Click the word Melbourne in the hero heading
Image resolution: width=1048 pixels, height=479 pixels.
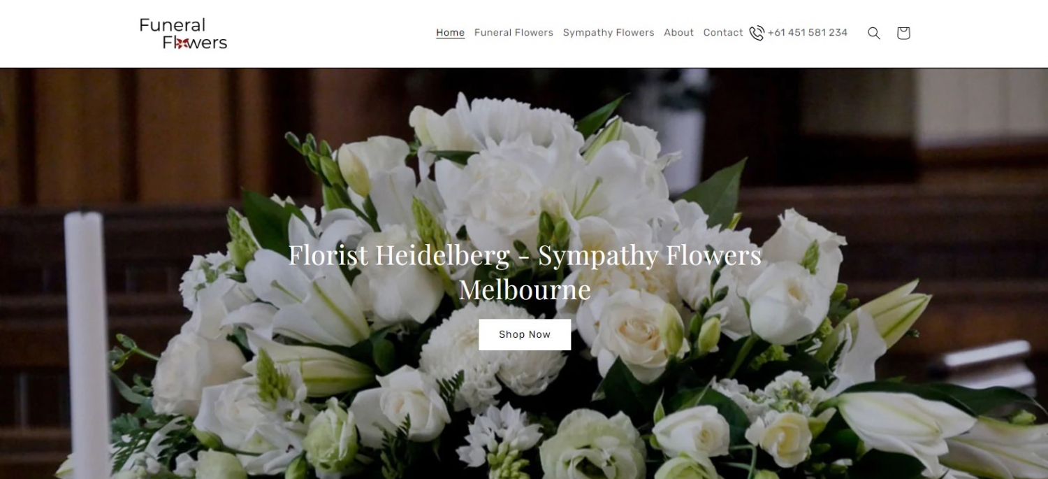tap(525, 289)
